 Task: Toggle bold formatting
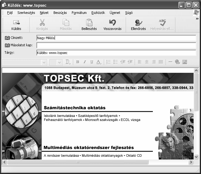(x=78, y=62)
